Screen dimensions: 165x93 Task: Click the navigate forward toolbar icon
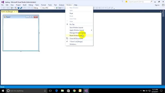click(8, 8)
